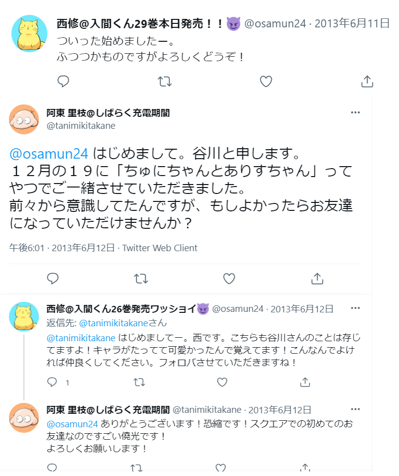Click @tanimikitakane handle under main author name
The height and width of the screenshot is (476, 399).
tap(81, 126)
